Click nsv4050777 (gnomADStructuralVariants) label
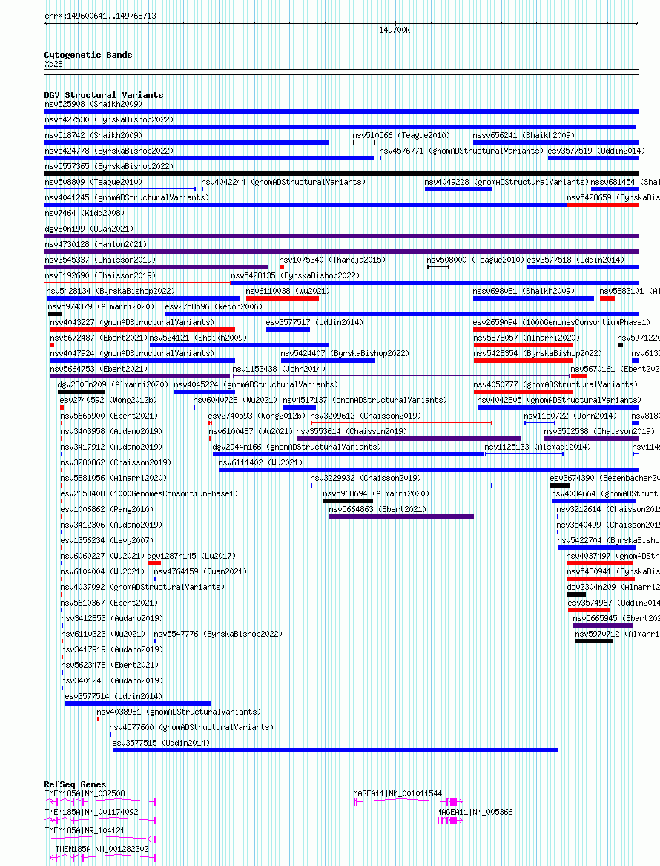This screenshot has width=660, height=866. [x=555, y=384]
